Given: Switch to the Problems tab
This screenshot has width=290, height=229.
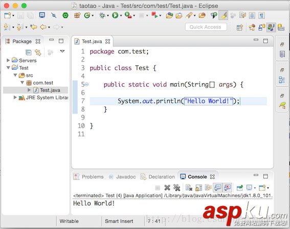Looking at the screenshot, I should 88,177.
